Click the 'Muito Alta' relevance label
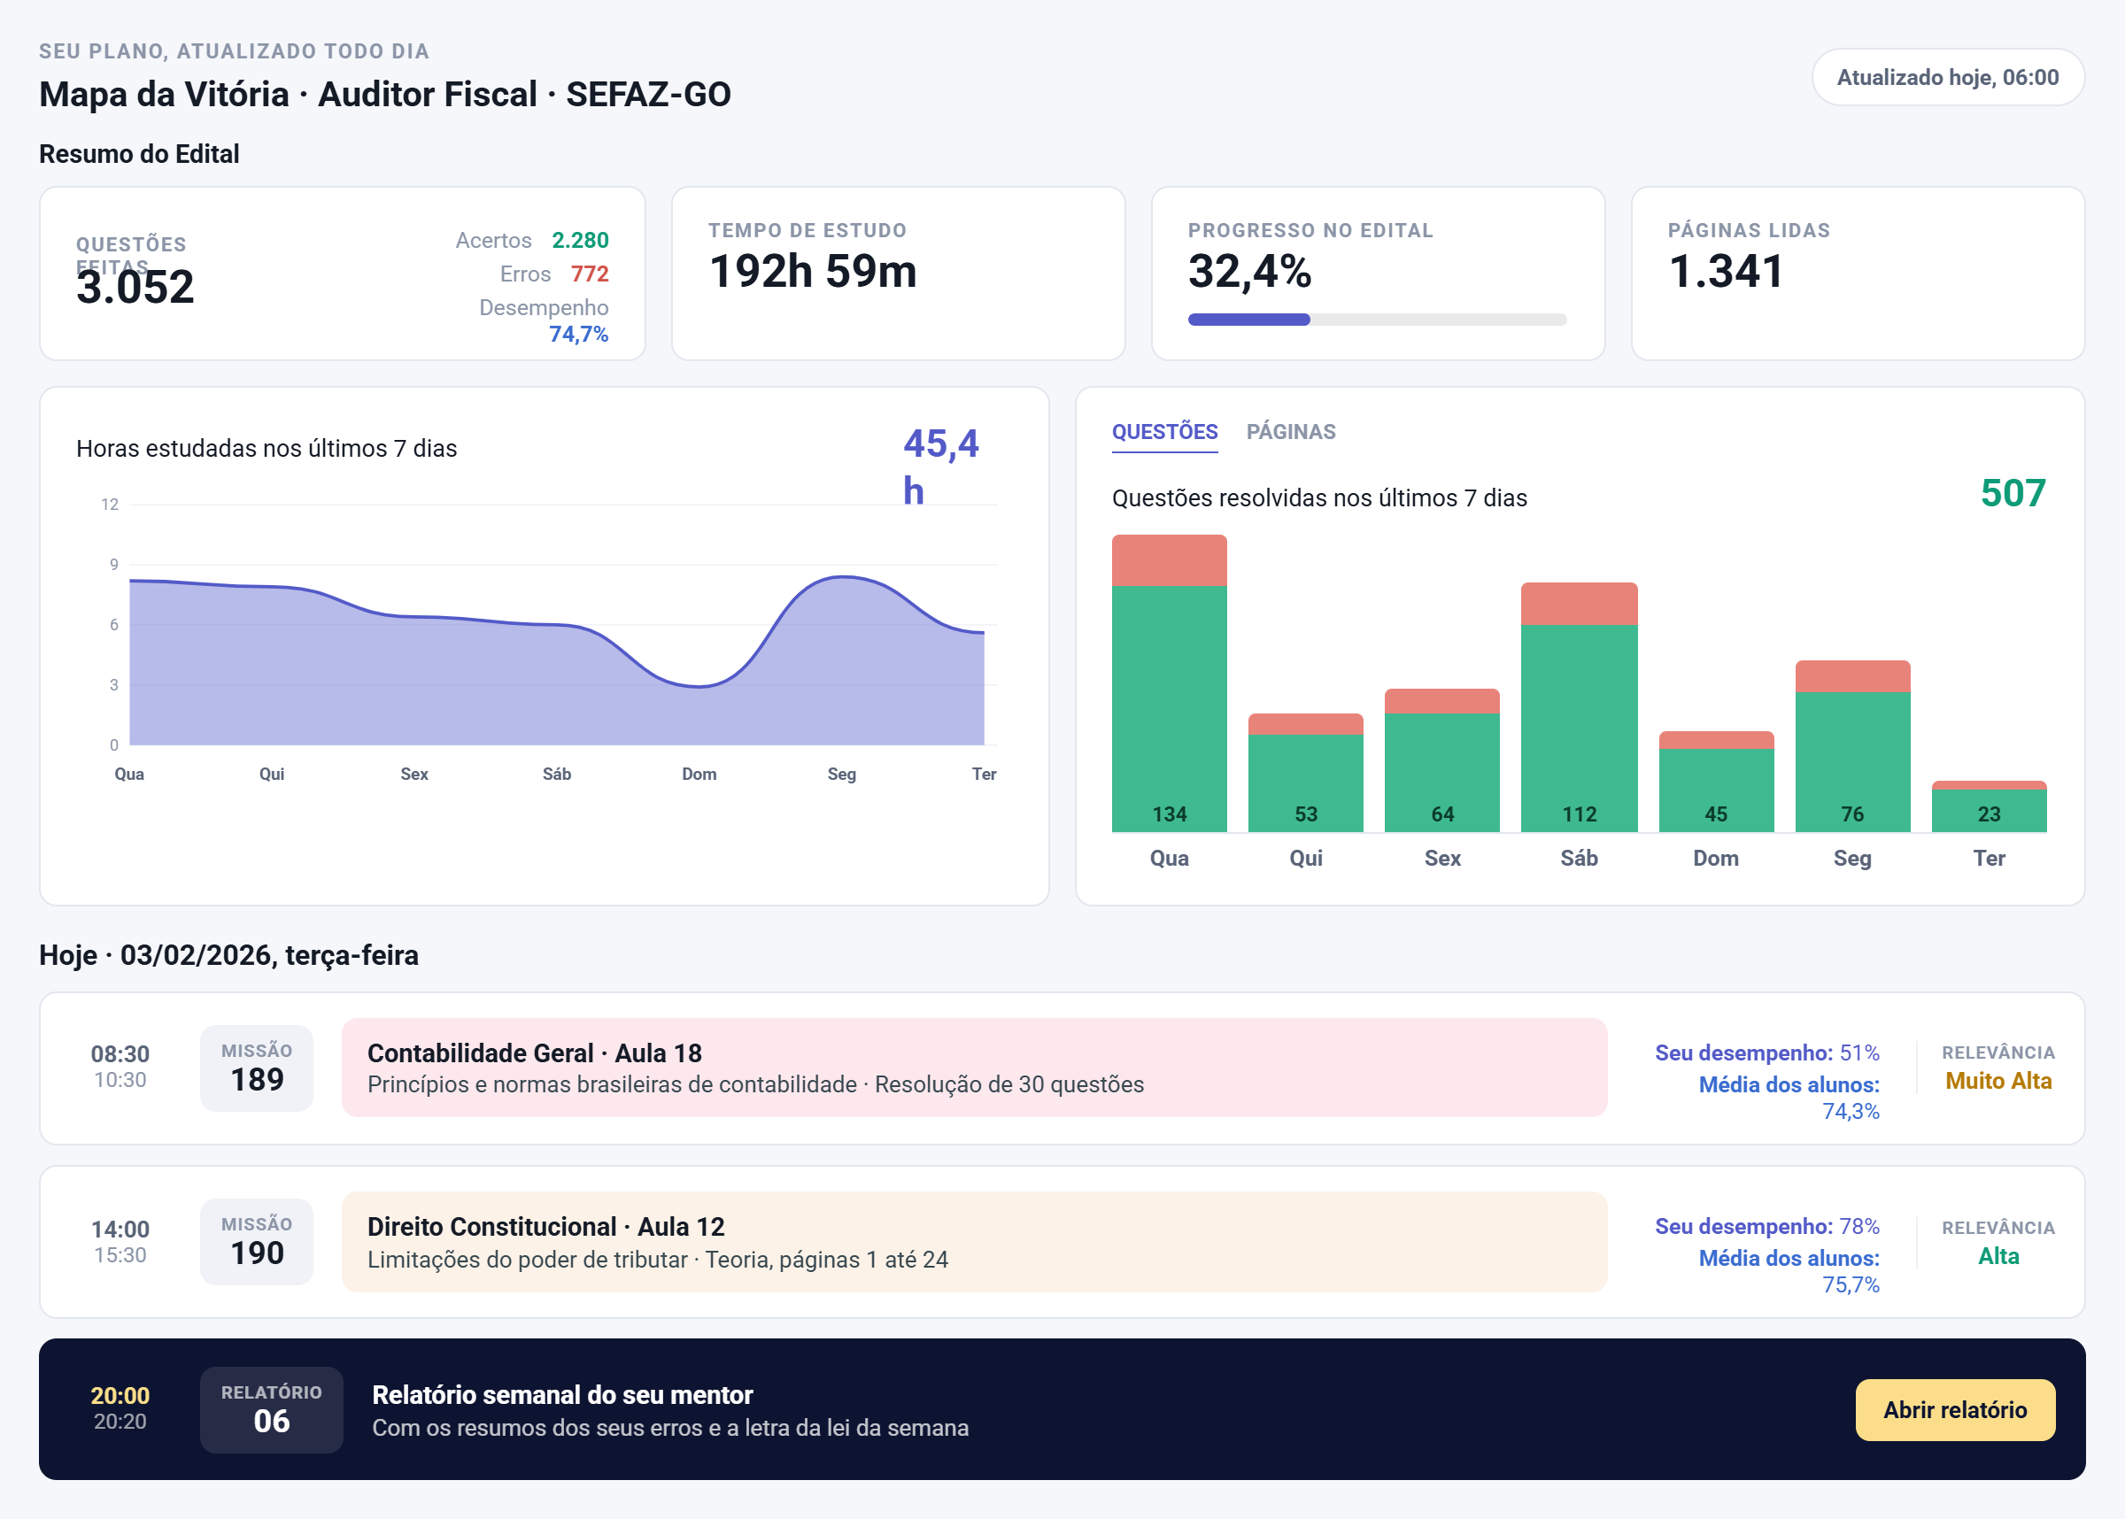 [x=1998, y=1080]
